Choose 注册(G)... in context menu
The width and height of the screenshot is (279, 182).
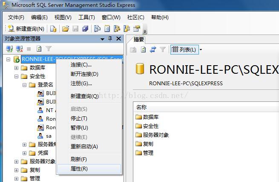(89, 84)
